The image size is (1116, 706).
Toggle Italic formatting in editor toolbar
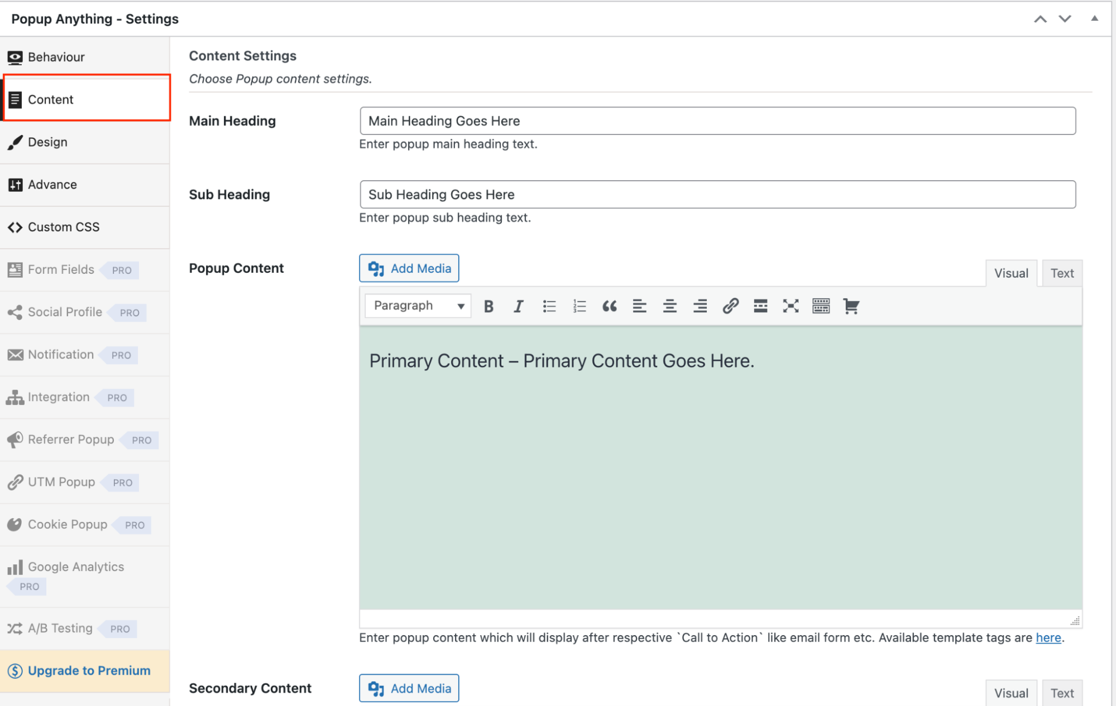(x=518, y=306)
